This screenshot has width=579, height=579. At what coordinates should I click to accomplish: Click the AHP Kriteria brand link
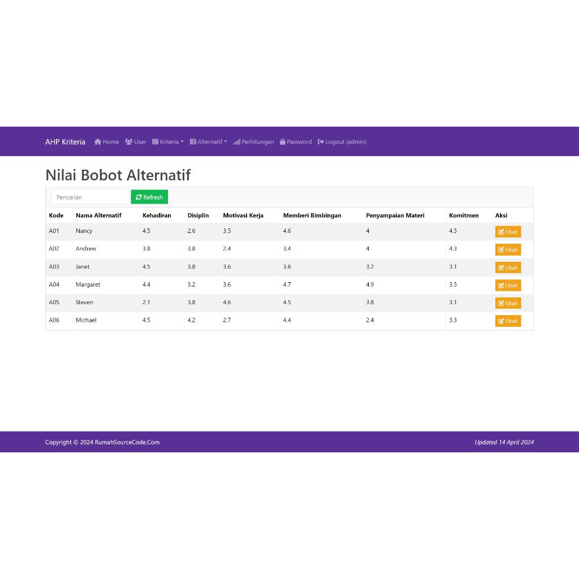[x=65, y=142]
